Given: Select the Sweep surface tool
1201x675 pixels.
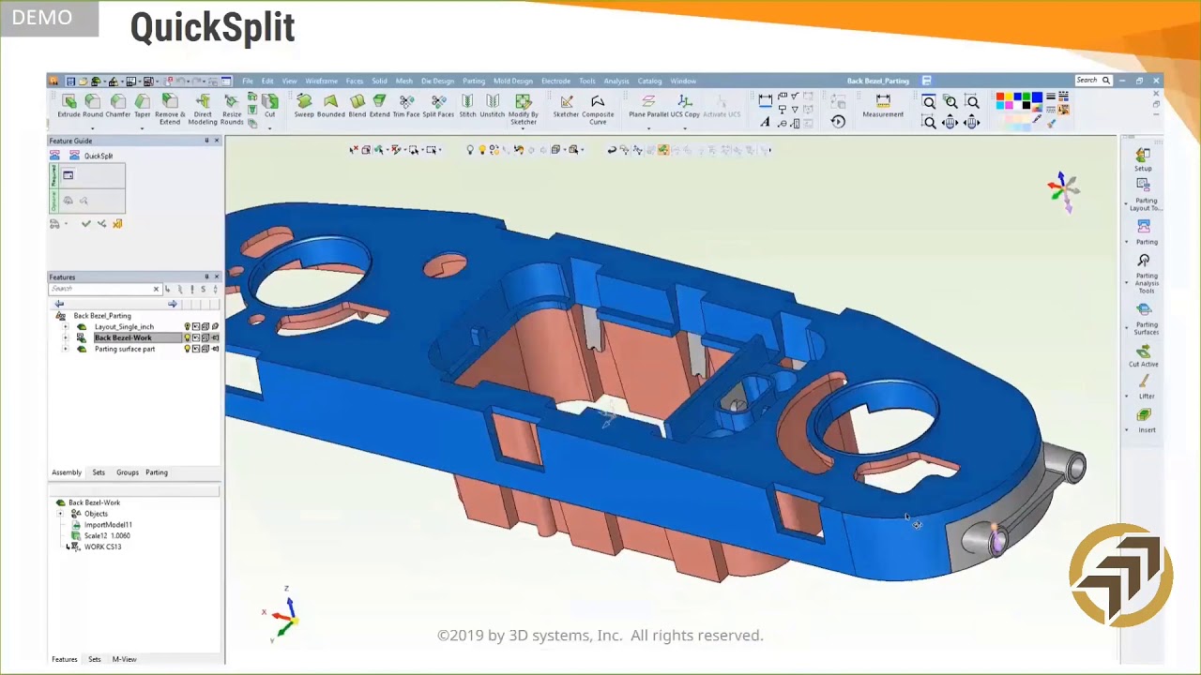Looking at the screenshot, I should point(304,106).
